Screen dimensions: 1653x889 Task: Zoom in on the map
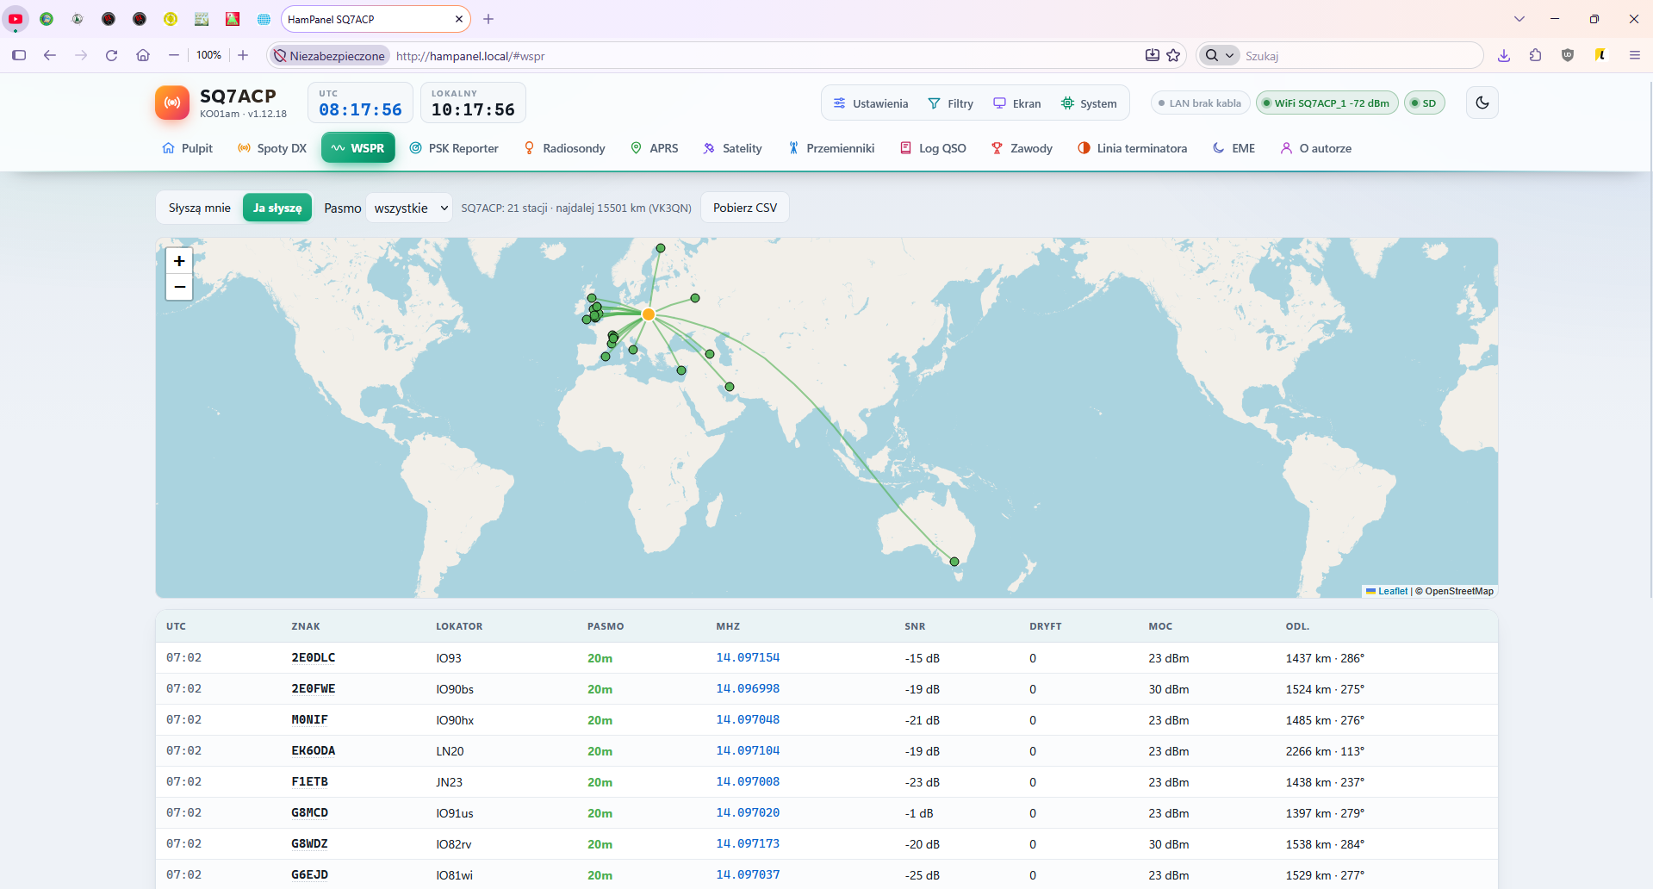(179, 261)
